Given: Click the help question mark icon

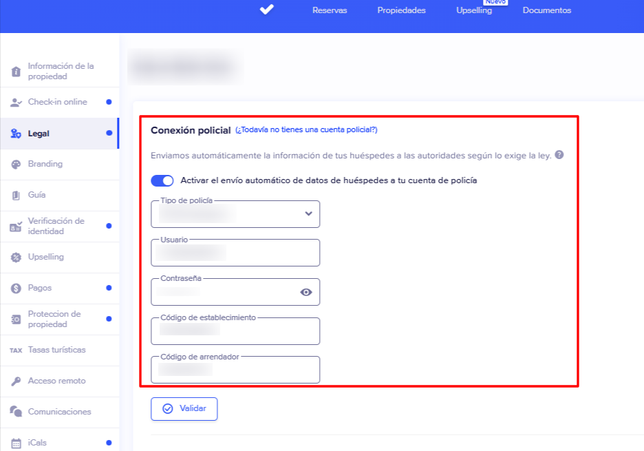Looking at the screenshot, I should point(559,155).
